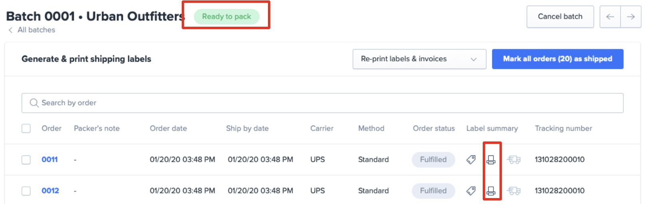
Task: Click the Cancel batch button
Action: [x=560, y=17]
